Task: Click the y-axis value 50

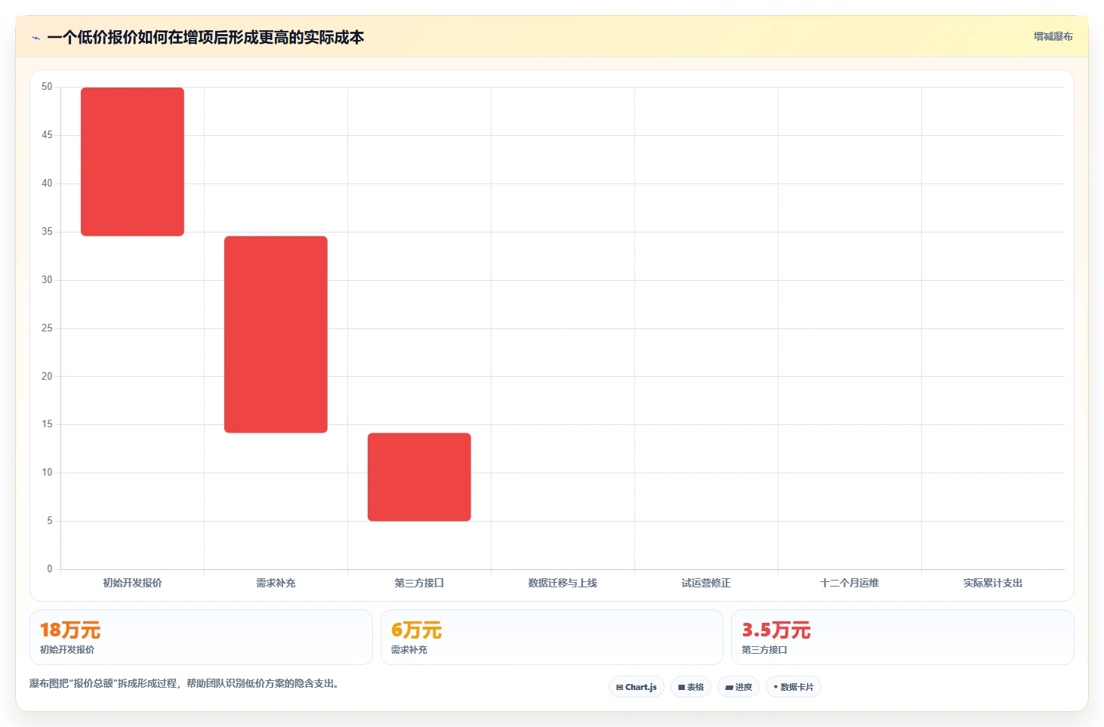Action: pyautogui.click(x=47, y=87)
